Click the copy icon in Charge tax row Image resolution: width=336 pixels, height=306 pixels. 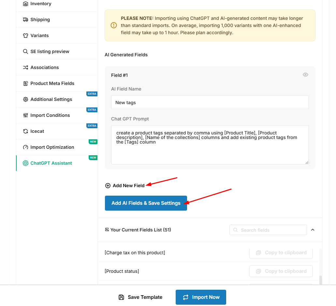point(258,253)
